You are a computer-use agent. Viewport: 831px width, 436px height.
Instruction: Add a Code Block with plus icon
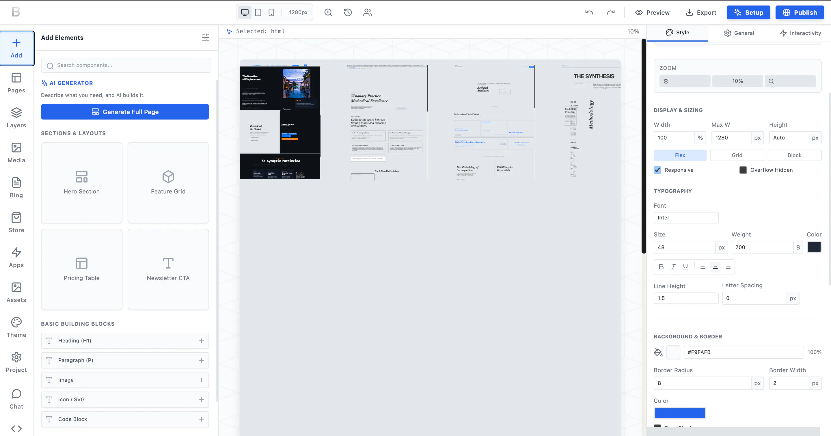(x=202, y=419)
